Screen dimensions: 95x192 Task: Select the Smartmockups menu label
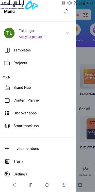pyautogui.click(x=26, y=126)
